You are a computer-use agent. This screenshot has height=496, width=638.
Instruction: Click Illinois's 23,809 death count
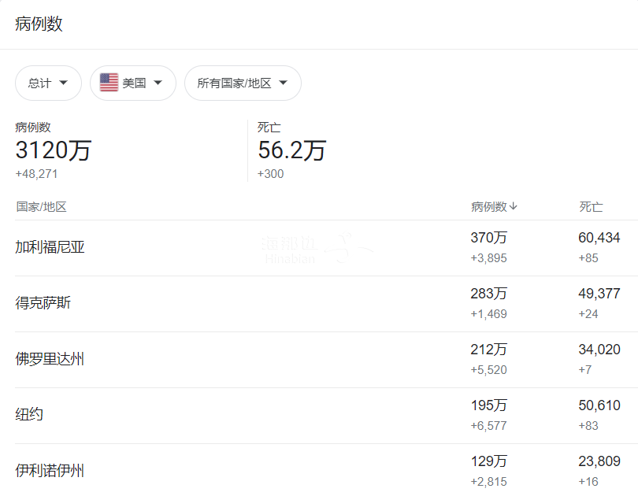599,461
